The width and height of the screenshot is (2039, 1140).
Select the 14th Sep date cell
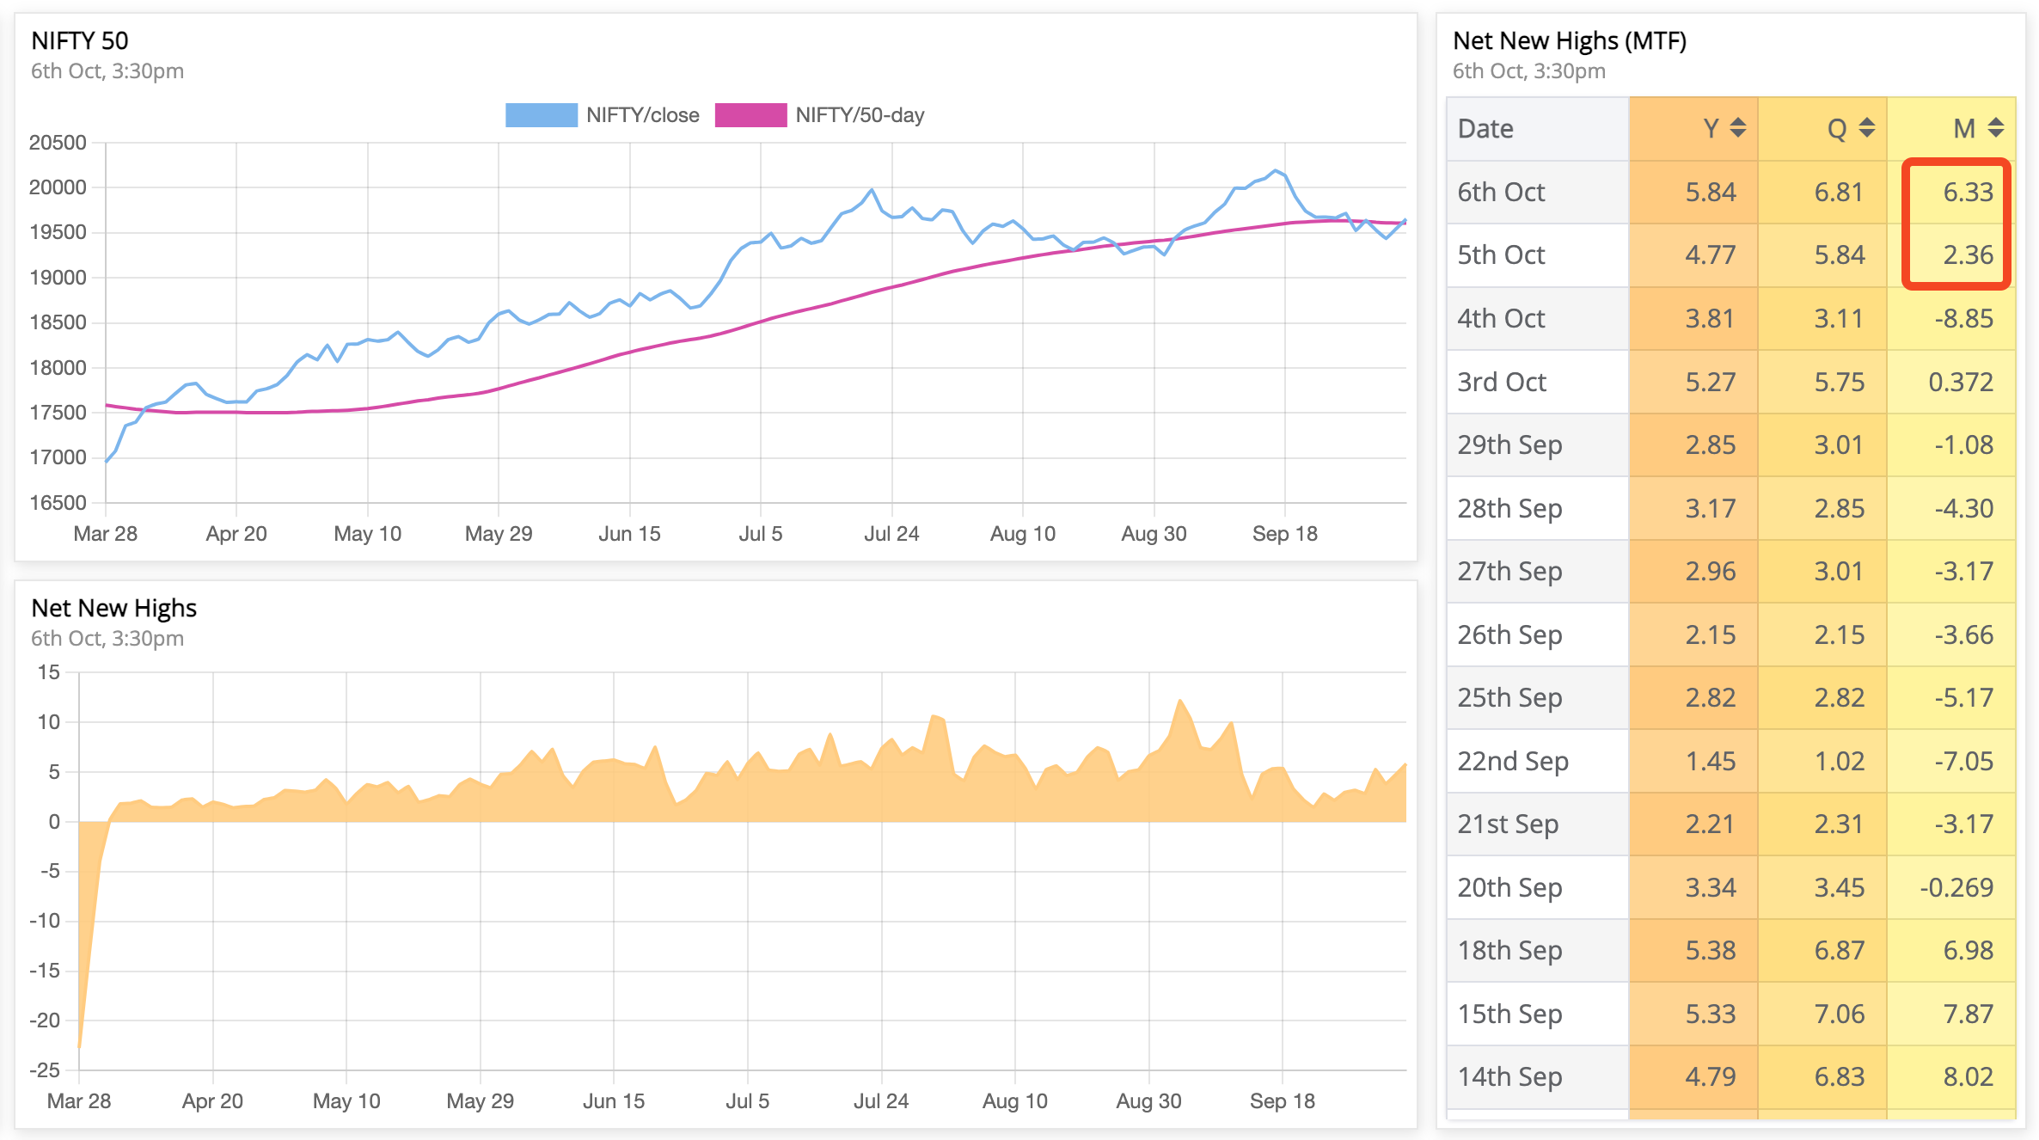click(1538, 1076)
